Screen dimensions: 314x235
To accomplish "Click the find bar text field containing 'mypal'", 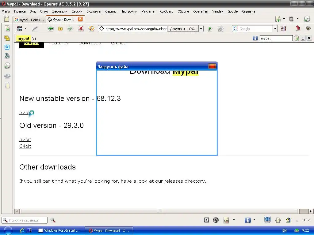I will click(276, 38).
